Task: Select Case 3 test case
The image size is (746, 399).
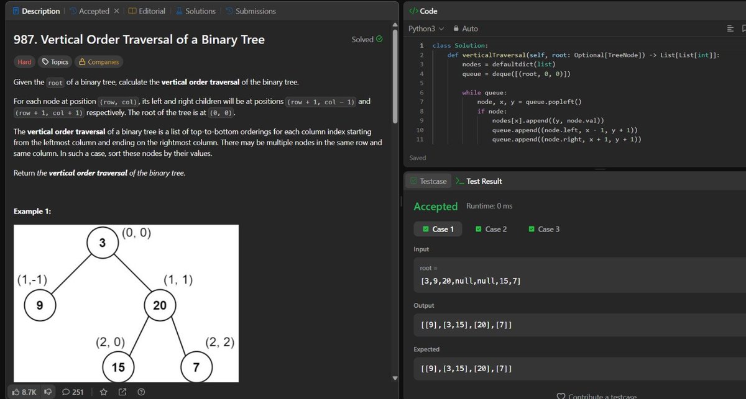Action: click(x=544, y=229)
